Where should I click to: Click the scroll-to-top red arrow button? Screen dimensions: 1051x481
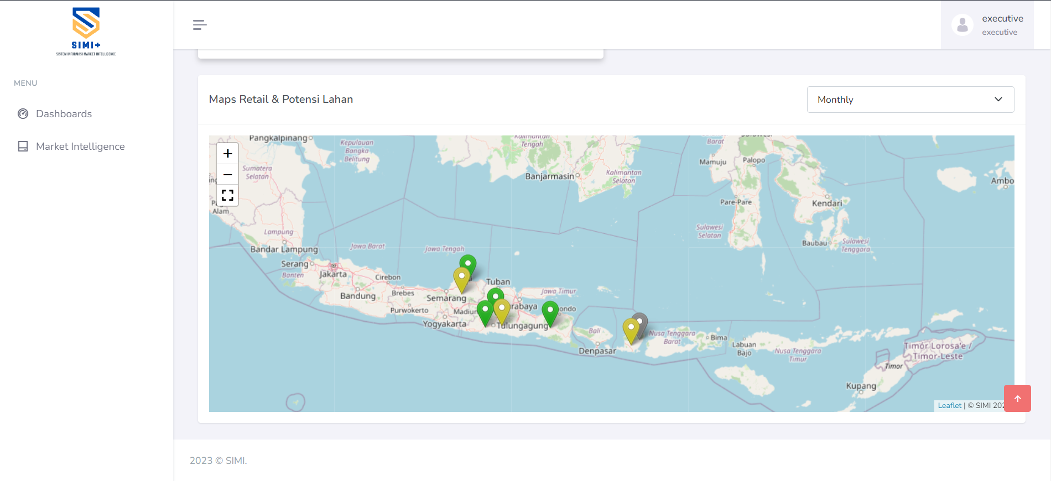pos(1017,399)
